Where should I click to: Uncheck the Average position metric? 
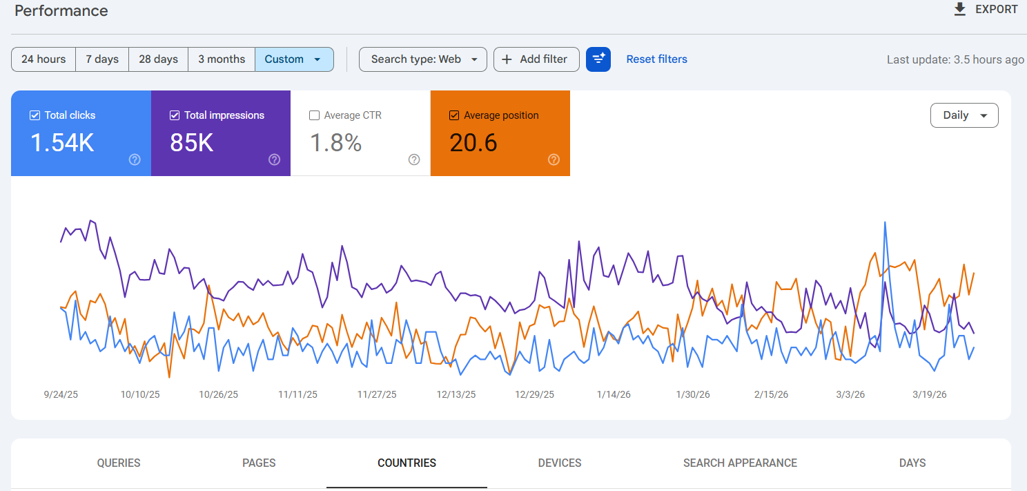454,115
